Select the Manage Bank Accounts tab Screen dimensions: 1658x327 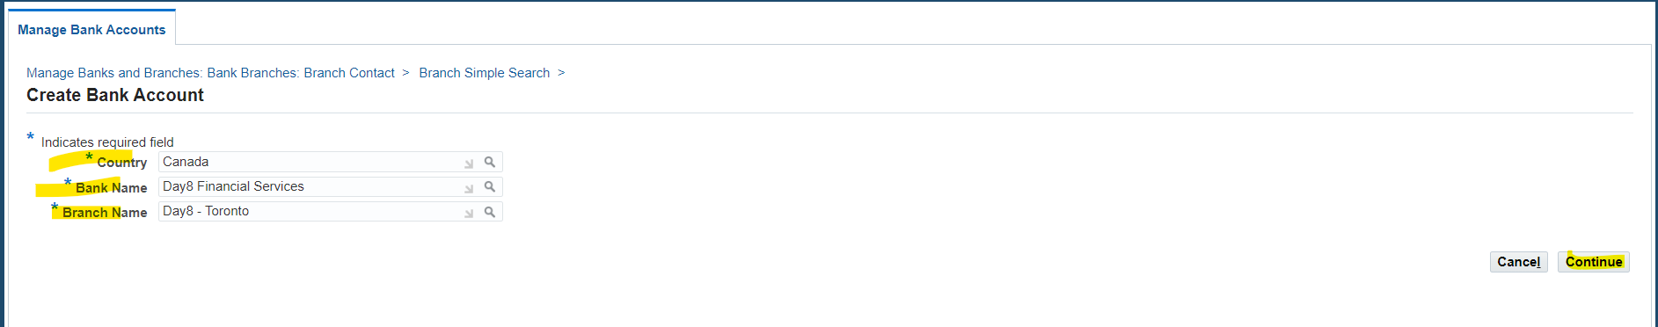[91, 29]
